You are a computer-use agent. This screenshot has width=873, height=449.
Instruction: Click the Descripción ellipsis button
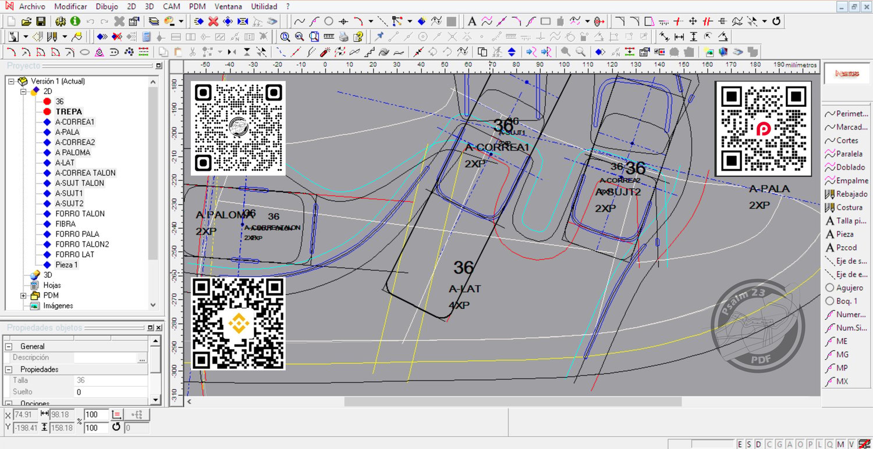click(142, 358)
